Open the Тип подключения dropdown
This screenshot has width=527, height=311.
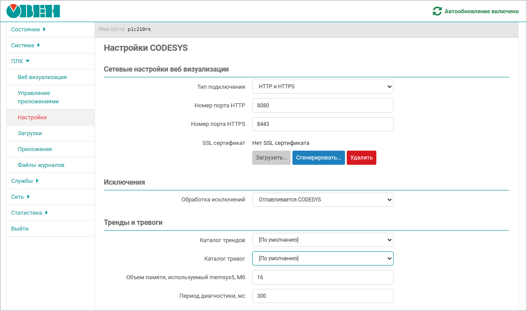coord(322,87)
